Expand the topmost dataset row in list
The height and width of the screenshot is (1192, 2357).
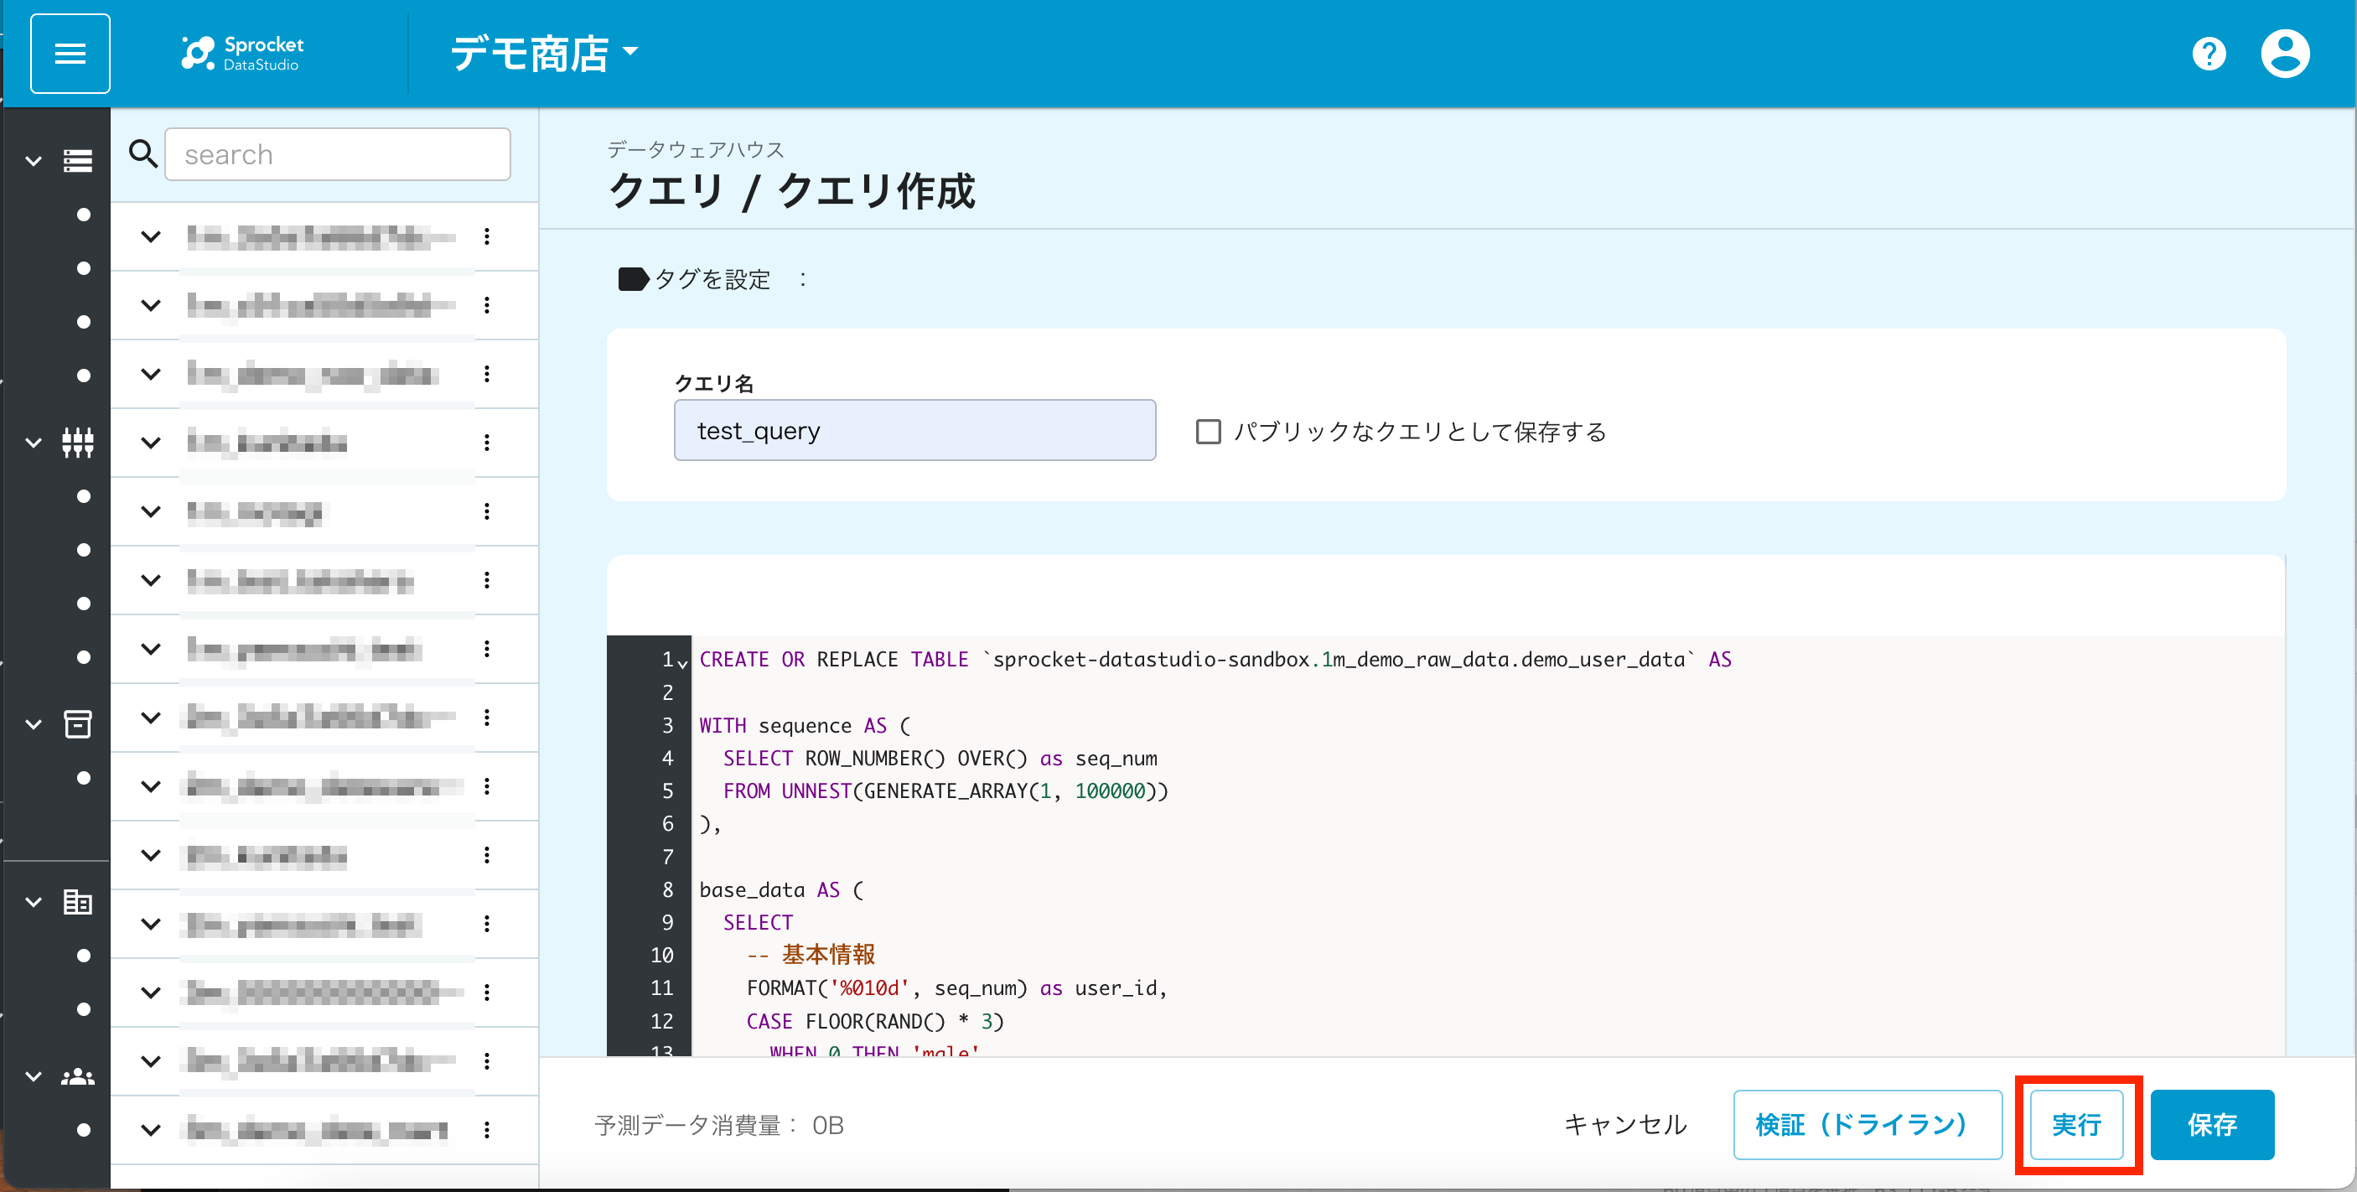[x=151, y=237]
